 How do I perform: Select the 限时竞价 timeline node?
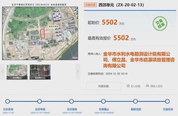coord(135,101)
